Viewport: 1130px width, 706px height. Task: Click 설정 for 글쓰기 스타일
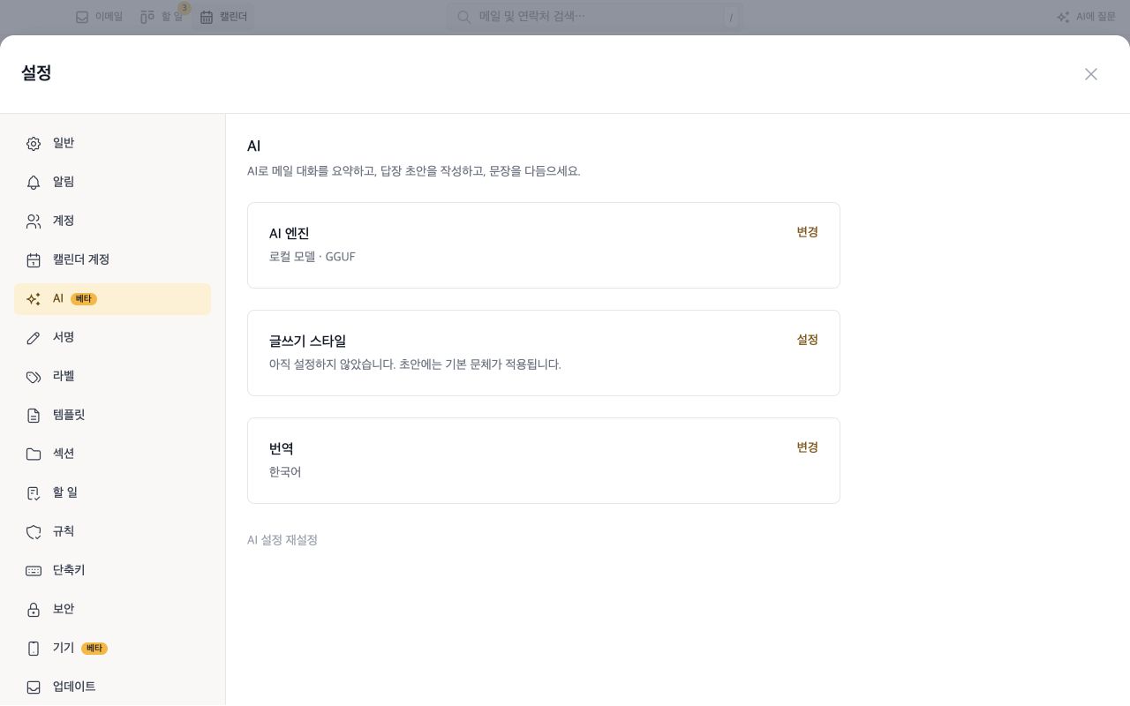[807, 340]
